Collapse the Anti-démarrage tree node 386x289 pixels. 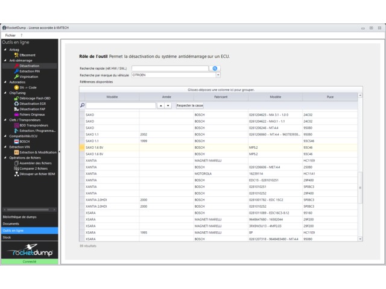[x=5, y=60]
